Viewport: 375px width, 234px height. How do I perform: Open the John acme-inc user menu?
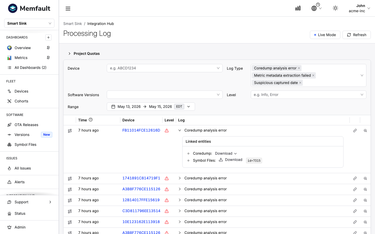[359, 8]
